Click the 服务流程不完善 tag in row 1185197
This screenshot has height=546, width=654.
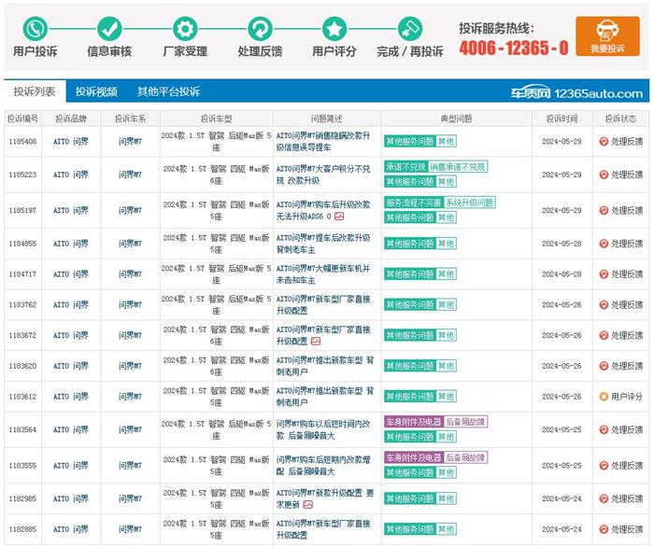(414, 203)
